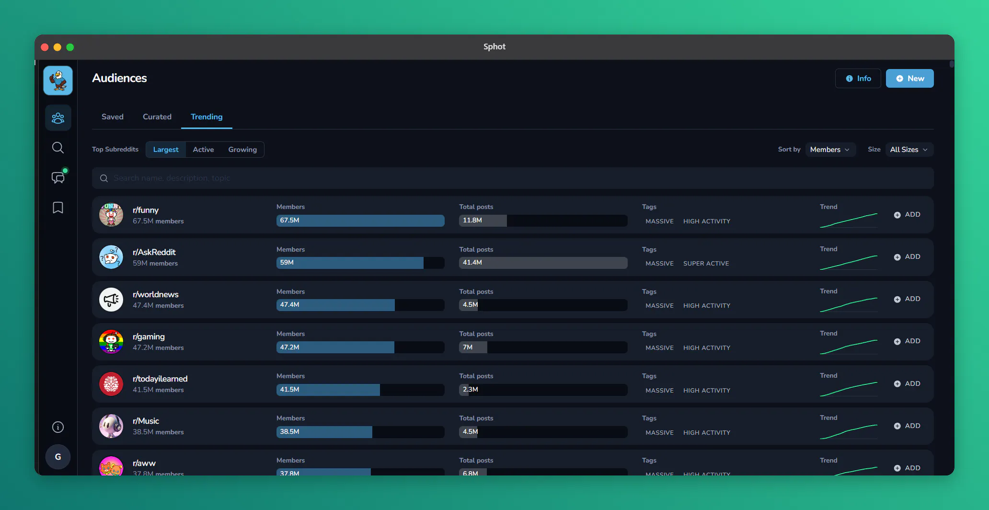Click r/Music 38.5M members bar
The height and width of the screenshot is (510, 989).
(360, 432)
